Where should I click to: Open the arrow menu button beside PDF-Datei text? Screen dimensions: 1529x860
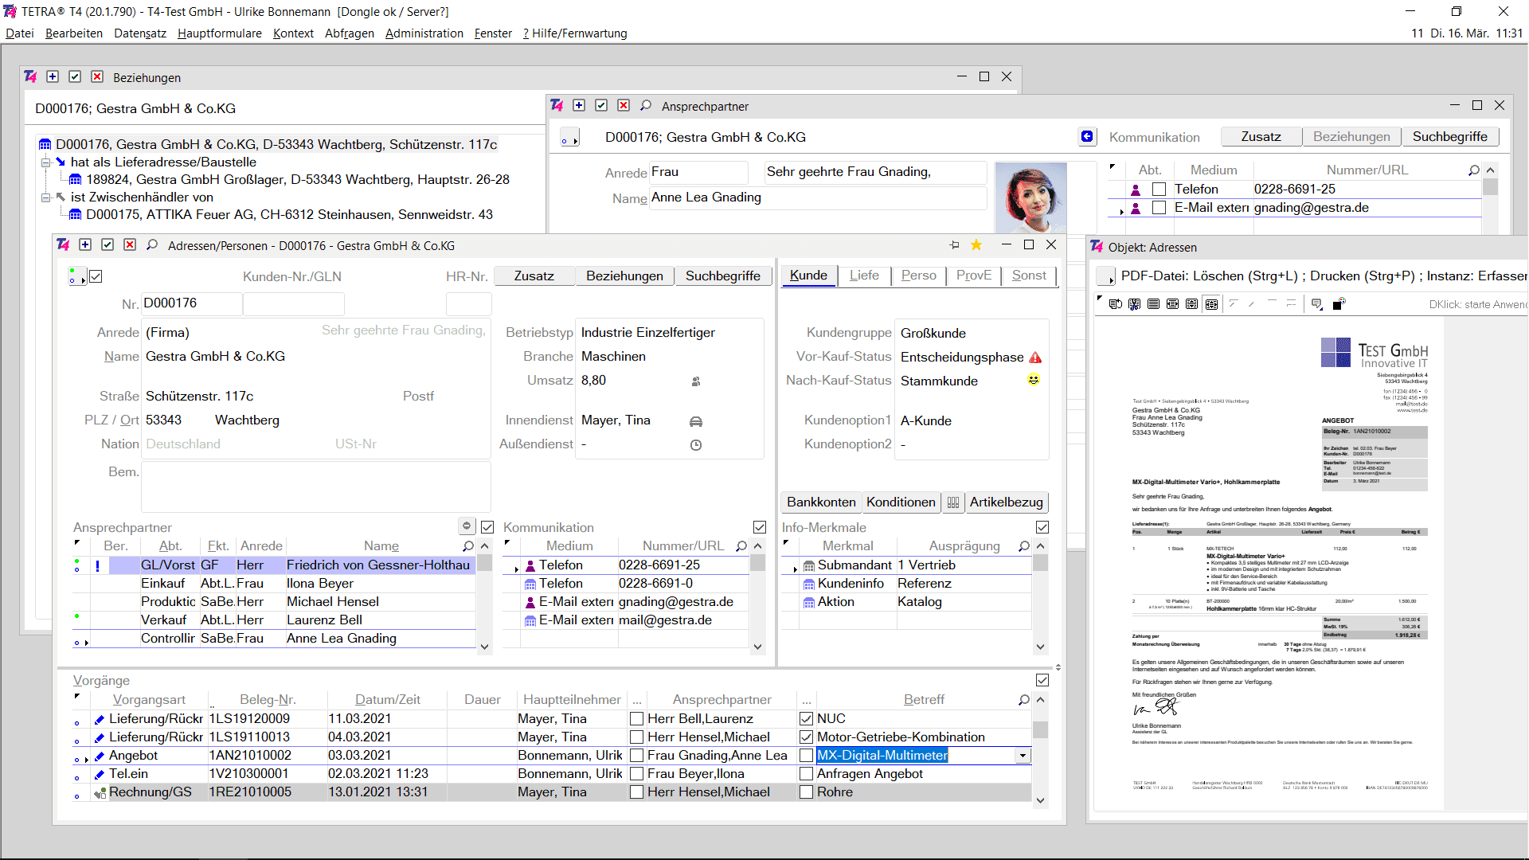1106,276
